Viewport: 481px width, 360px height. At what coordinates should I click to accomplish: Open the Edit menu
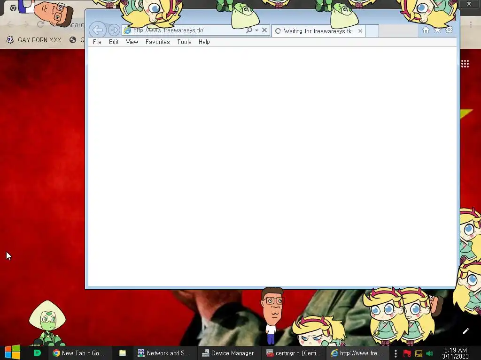pos(114,42)
